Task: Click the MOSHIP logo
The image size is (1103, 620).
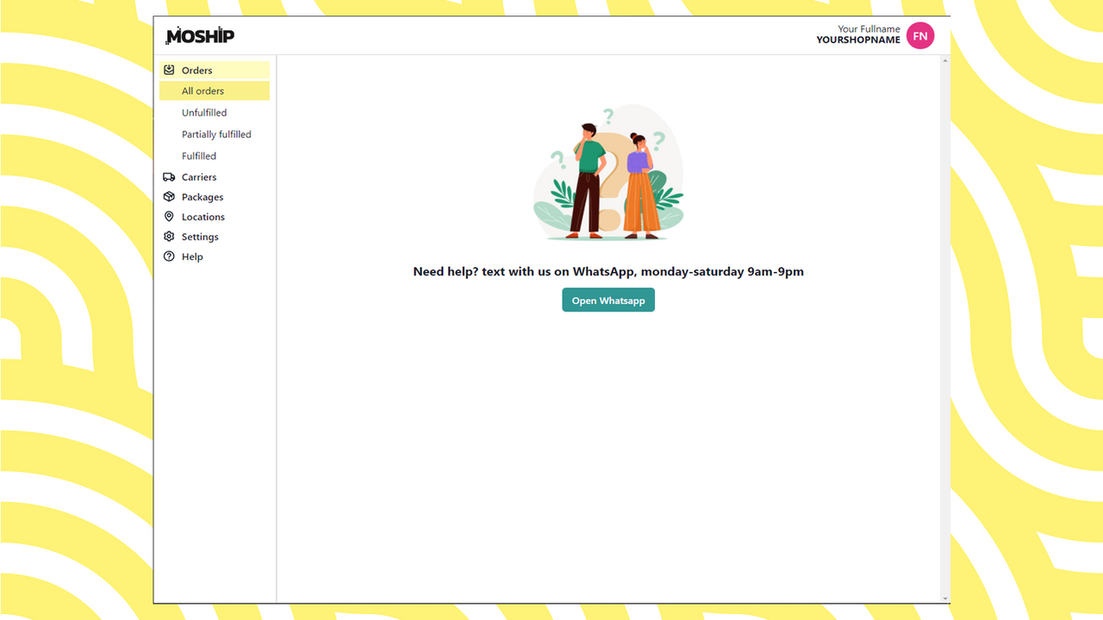Action: click(x=200, y=35)
